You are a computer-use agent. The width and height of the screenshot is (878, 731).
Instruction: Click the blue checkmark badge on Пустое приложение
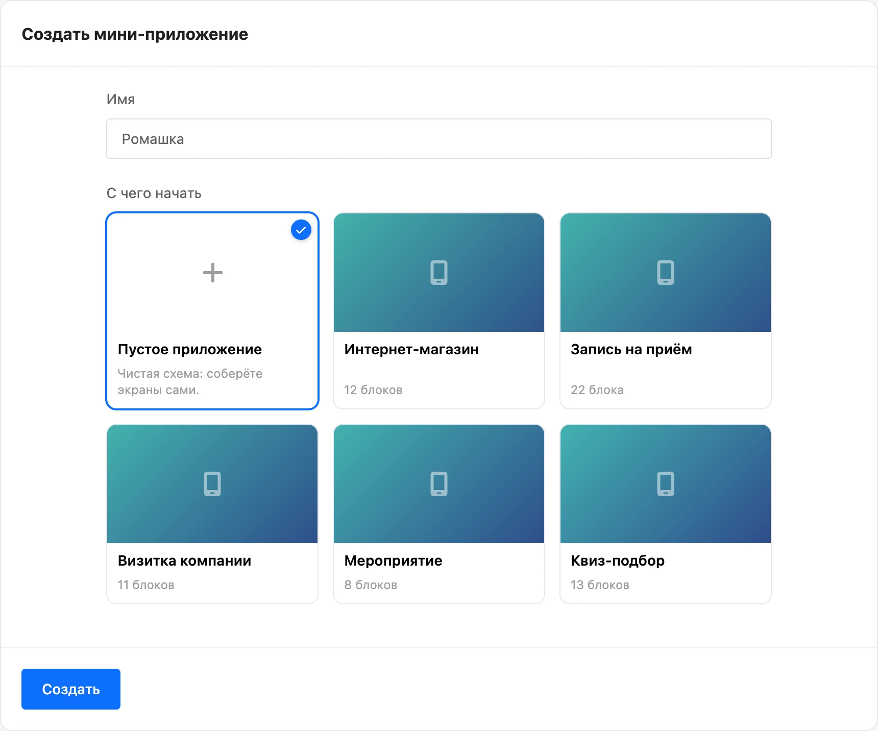click(301, 230)
